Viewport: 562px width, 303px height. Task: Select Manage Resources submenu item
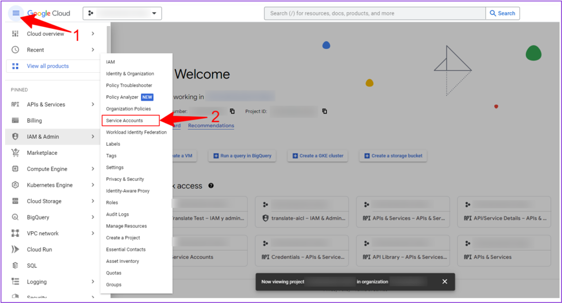(x=126, y=226)
